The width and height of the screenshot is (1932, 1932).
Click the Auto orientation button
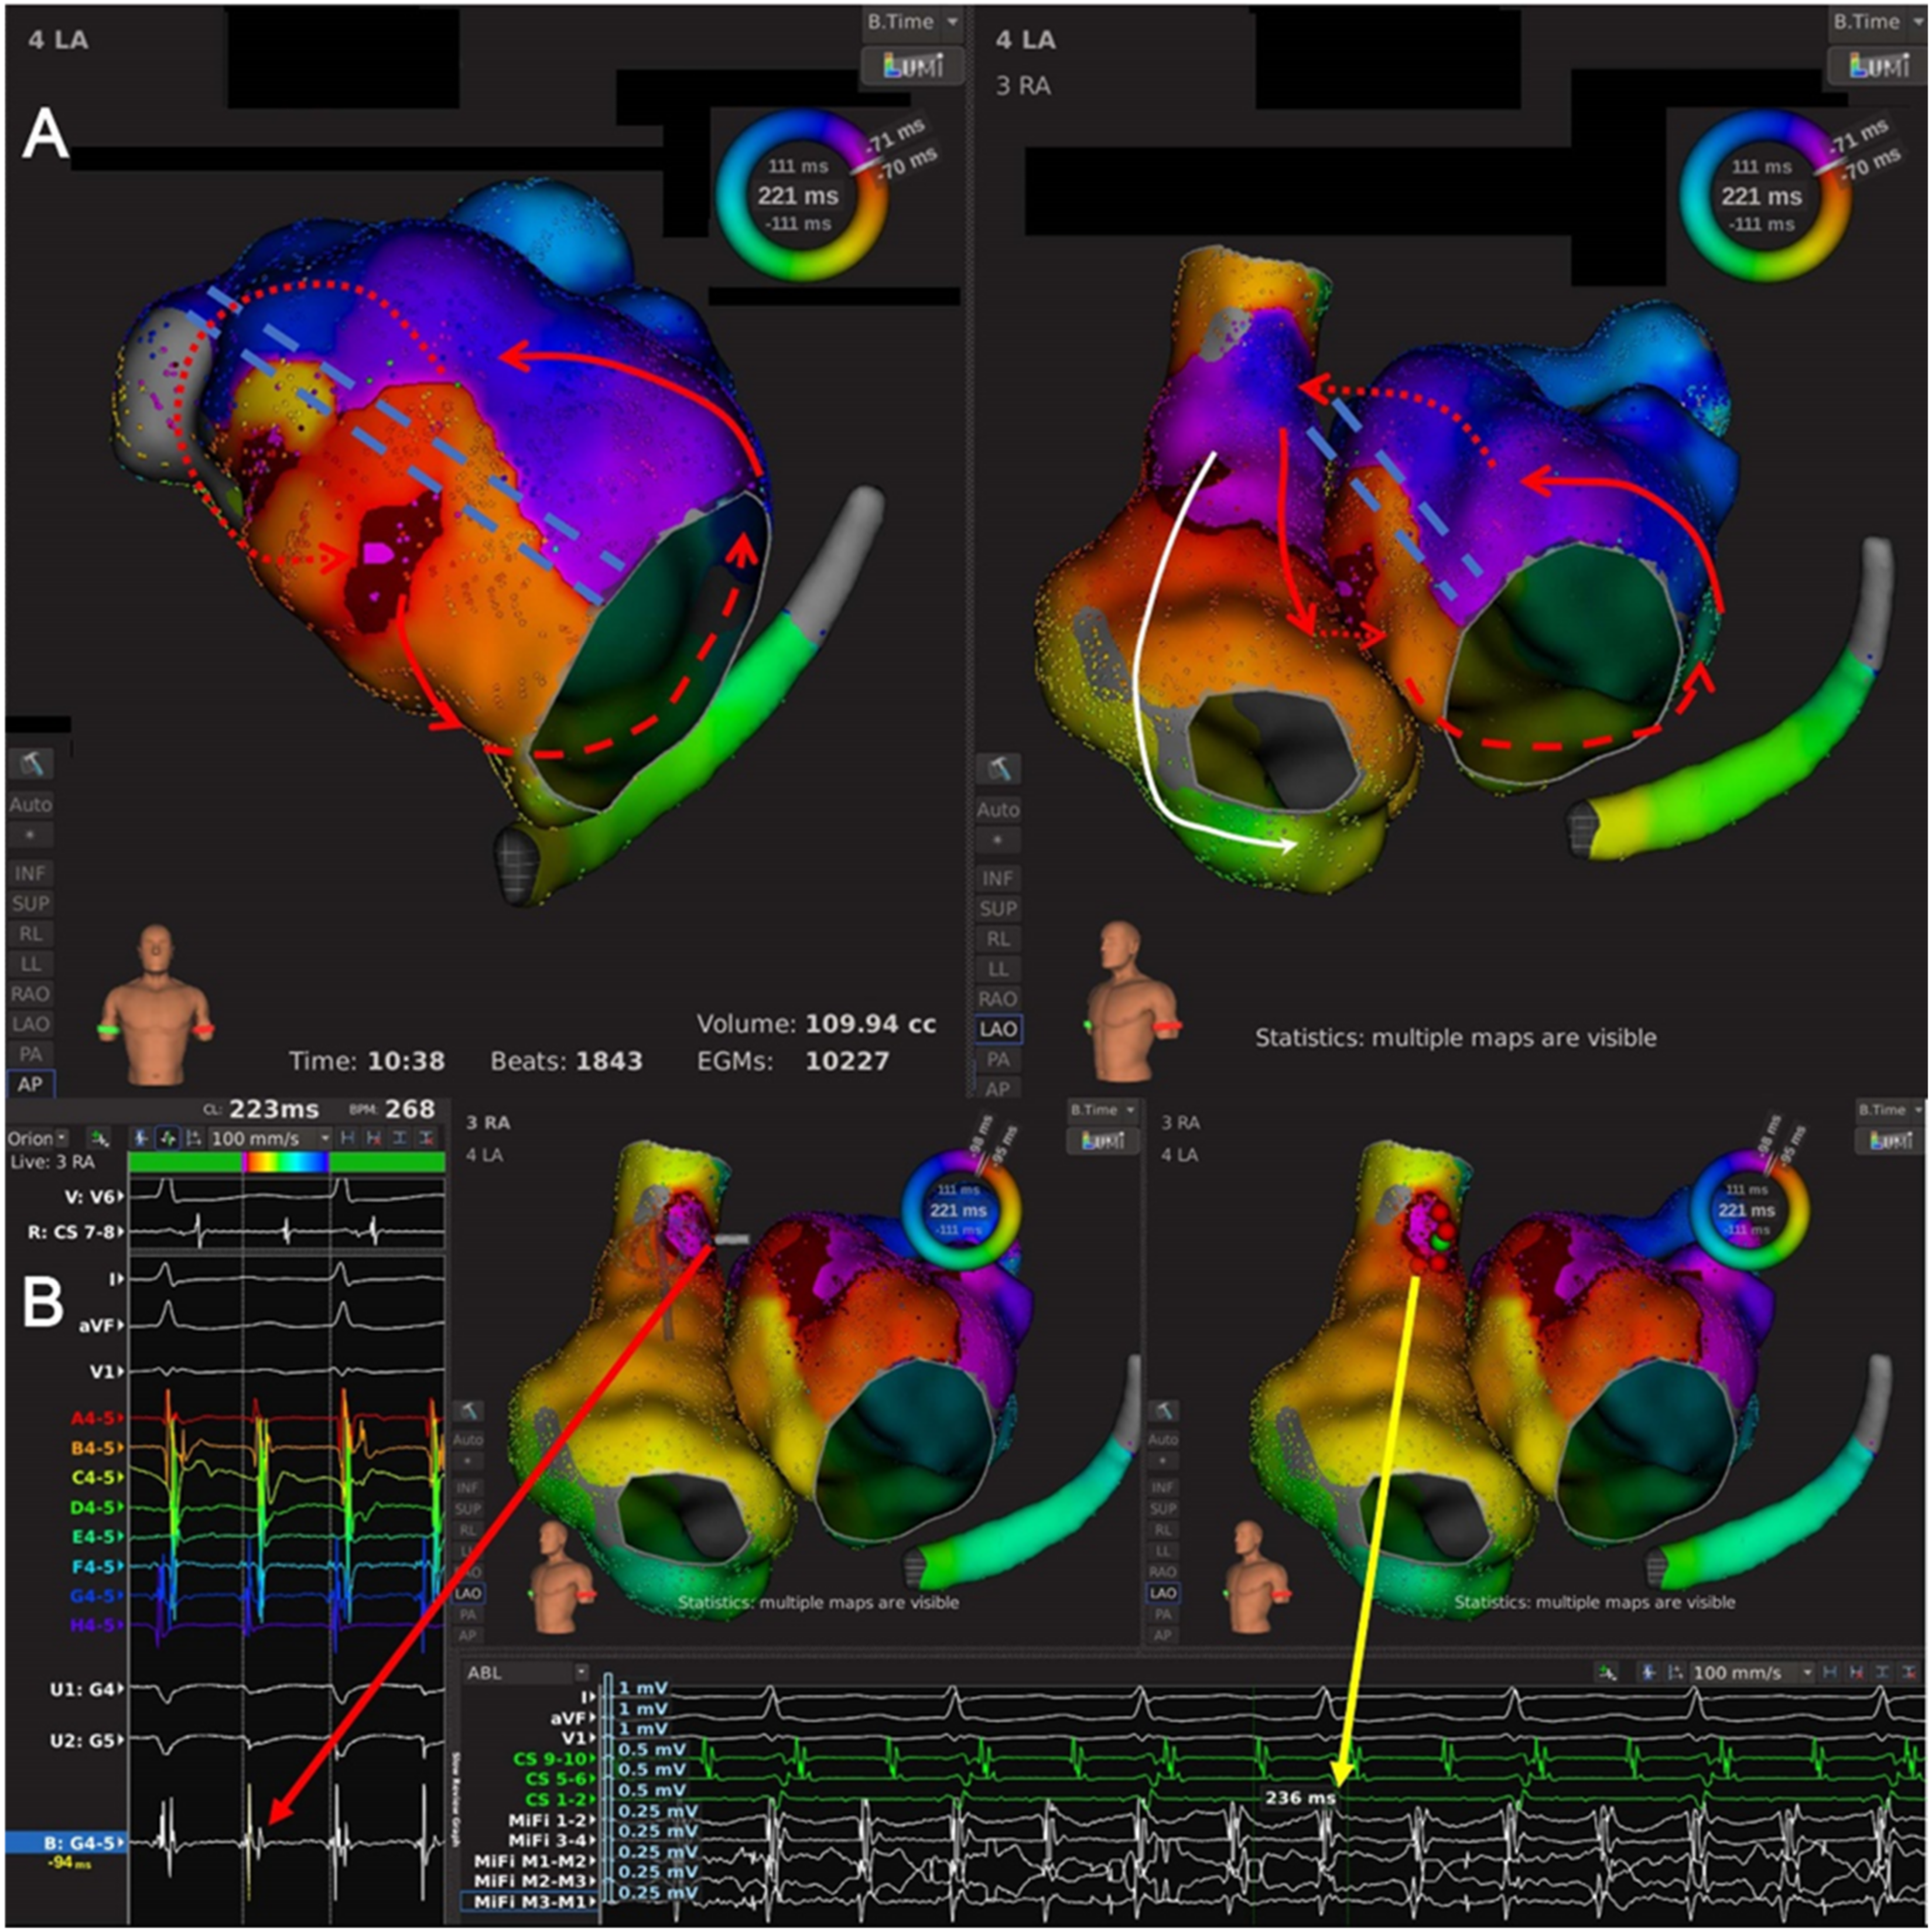point(30,804)
